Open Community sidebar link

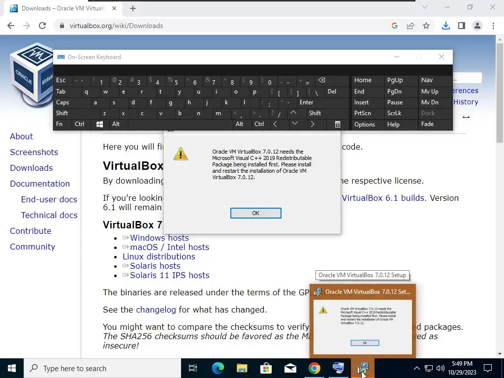[x=32, y=247]
